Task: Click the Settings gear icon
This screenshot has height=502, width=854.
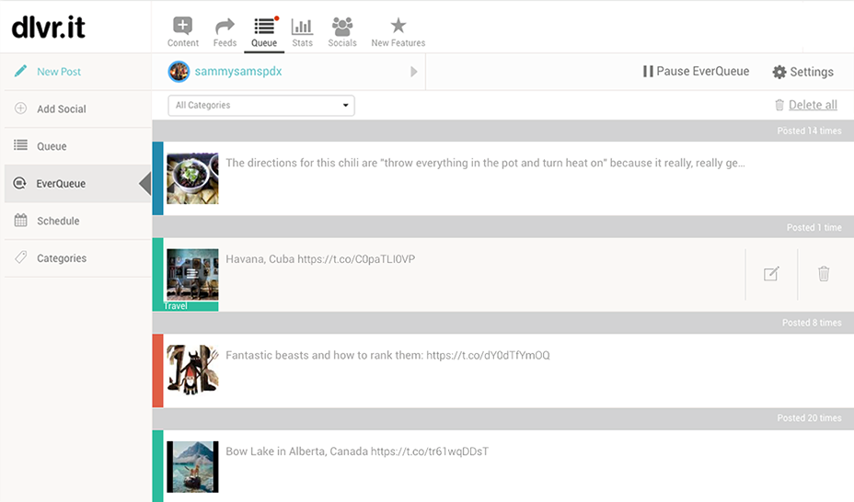Action: pyautogui.click(x=779, y=72)
